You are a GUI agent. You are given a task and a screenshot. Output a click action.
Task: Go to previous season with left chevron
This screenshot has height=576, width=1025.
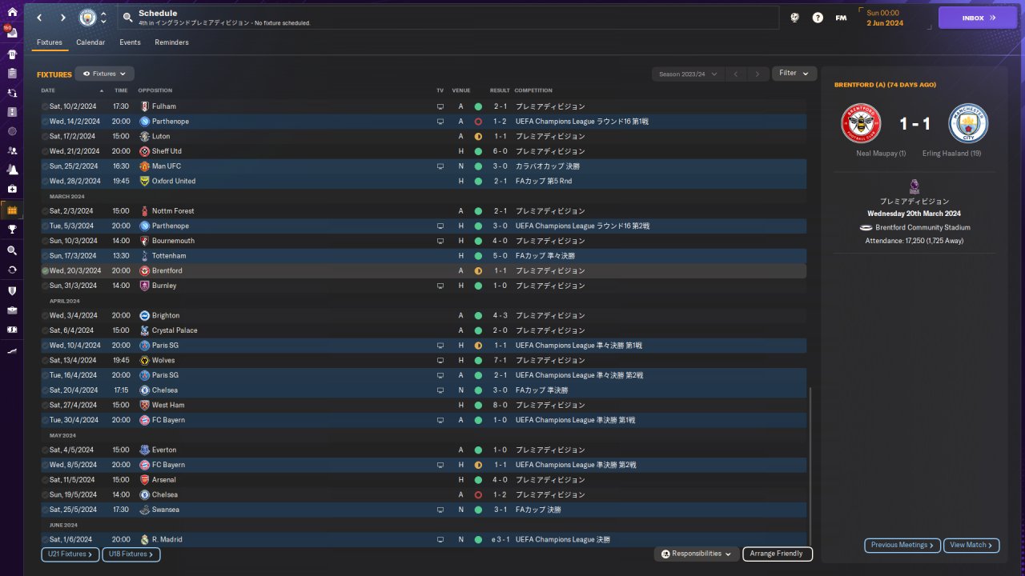point(736,74)
